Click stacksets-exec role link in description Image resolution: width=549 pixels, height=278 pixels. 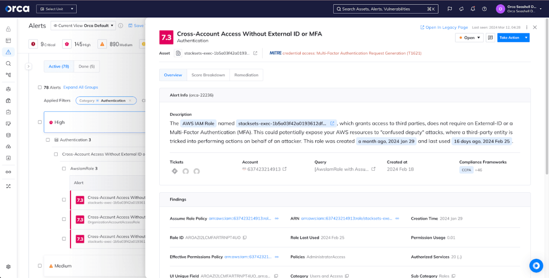click(x=286, y=123)
